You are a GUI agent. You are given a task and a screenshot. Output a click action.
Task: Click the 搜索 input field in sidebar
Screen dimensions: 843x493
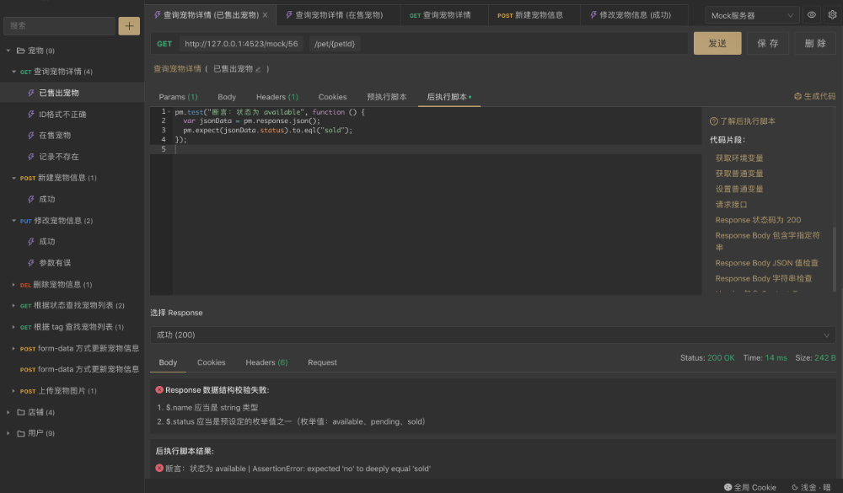[59, 26]
